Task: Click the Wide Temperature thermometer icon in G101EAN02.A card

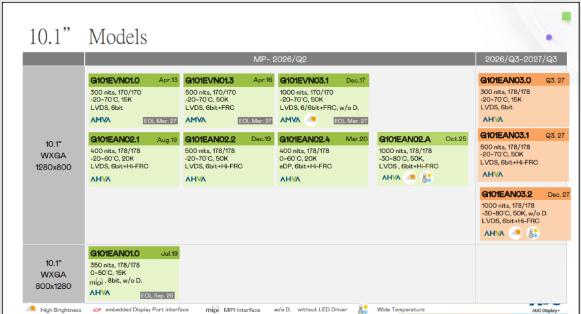Action: pyautogui.click(x=427, y=178)
